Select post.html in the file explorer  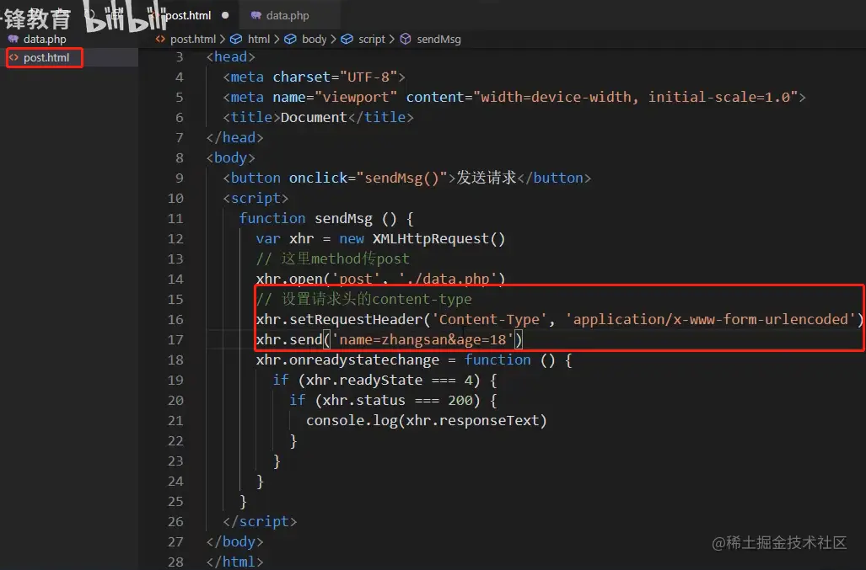(x=46, y=57)
